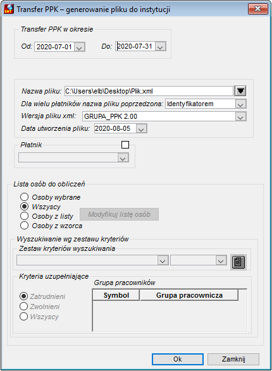
Task: Toggle the Płatnik checkbox
Action: pos(125,145)
